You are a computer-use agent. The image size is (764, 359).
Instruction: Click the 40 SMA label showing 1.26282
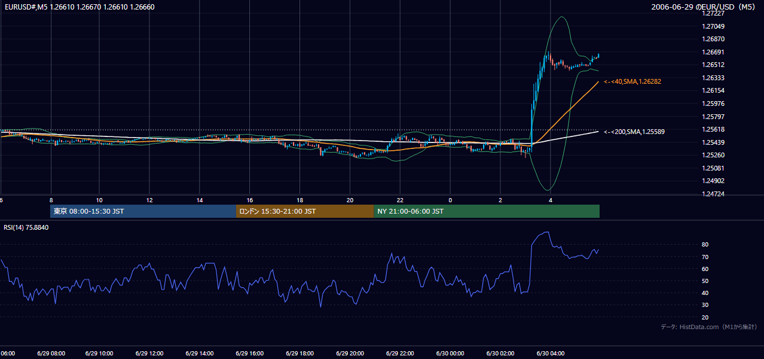tap(632, 81)
